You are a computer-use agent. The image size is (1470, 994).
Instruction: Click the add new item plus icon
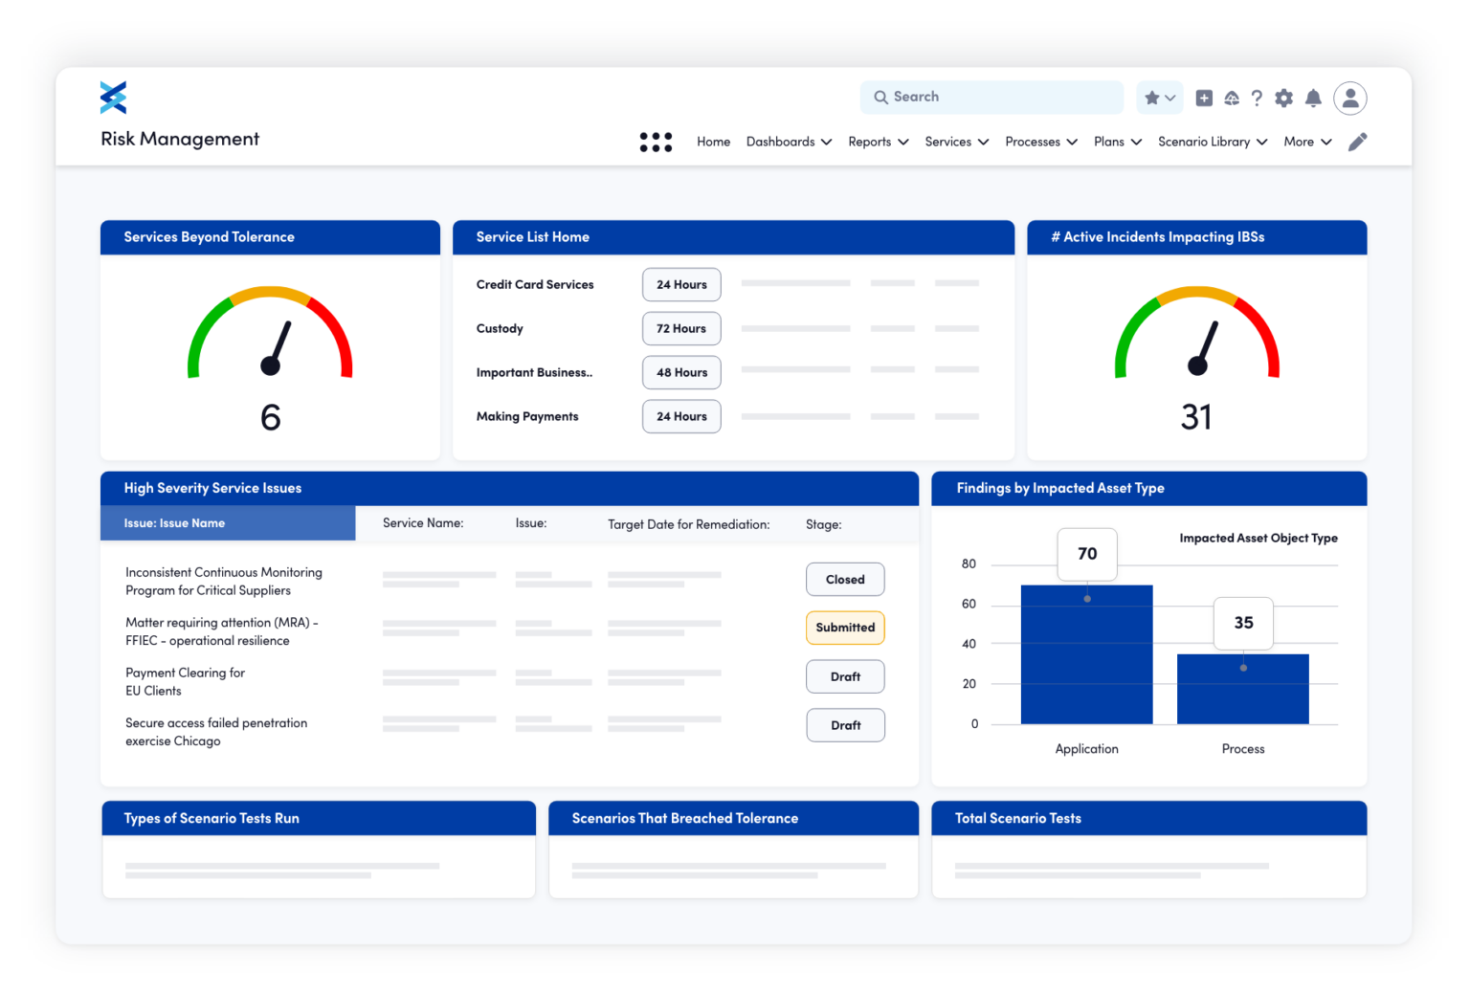click(x=1204, y=98)
